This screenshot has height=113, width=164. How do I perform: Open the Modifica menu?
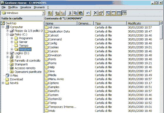pos(13,7)
